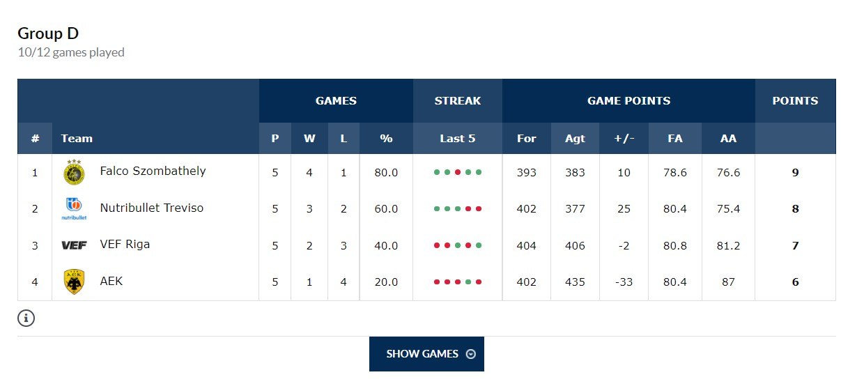
Task: Click Falco Szombathely's first streak dot
Action: [x=437, y=172]
